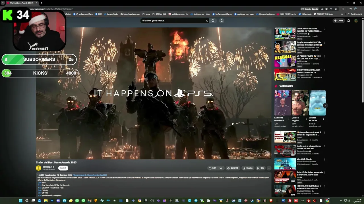Open title 'Il RECAPPONE di STRANGER THINGS'

pos(309,71)
